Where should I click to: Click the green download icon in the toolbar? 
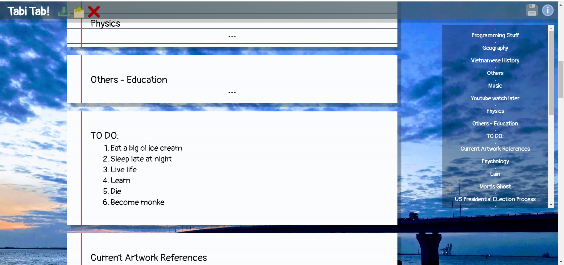coord(63,11)
